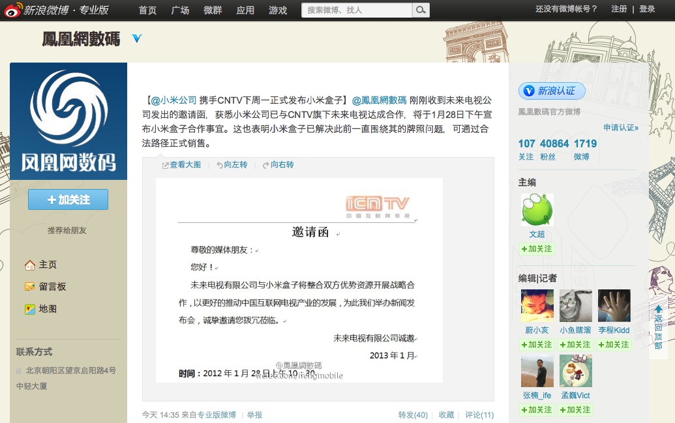Go to 首页 in the top nav
This screenshot has height=423, width=675.
(147, 10)
